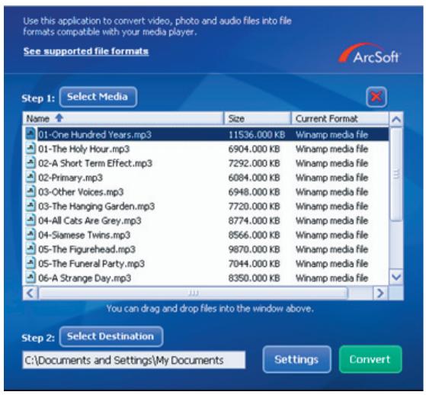Click the size value 8566.000 KB

click(x=254, y=235)
